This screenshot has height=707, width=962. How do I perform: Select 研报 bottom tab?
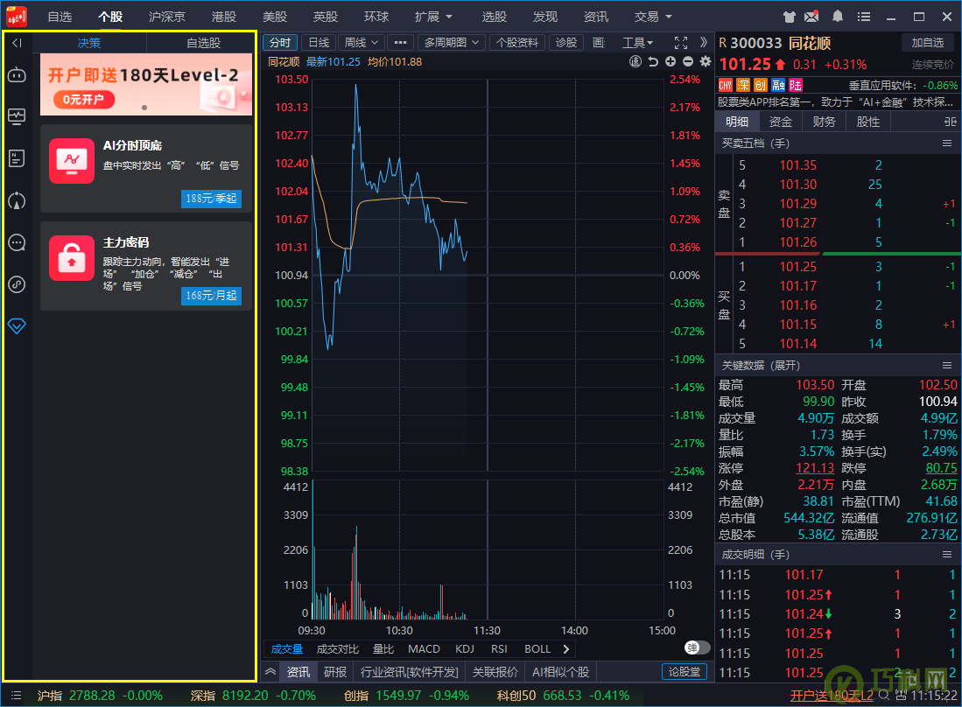(335, 672)
